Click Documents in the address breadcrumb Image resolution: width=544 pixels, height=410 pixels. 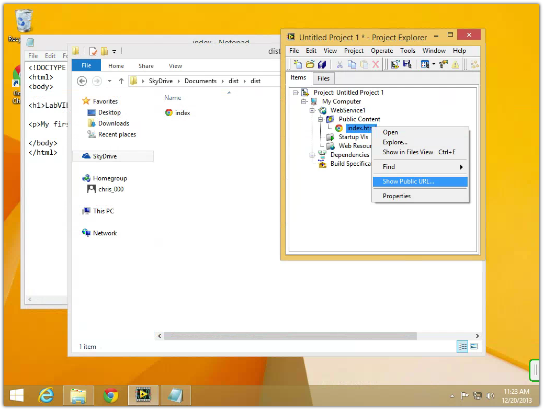pos(200,81)
